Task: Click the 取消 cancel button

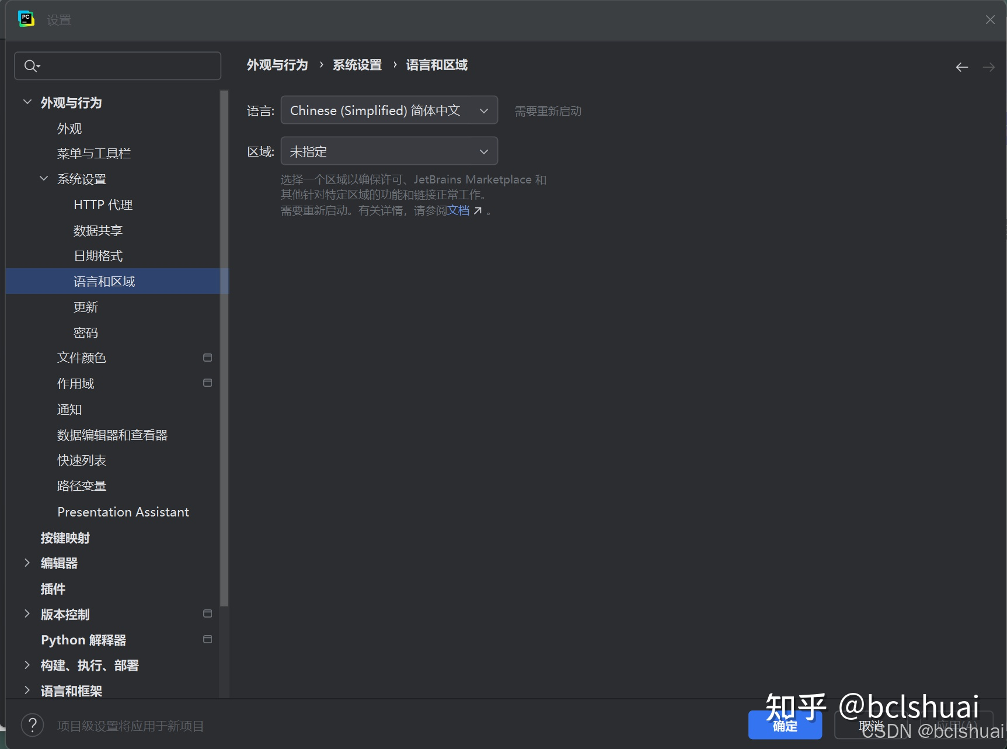Action: [871, 725]
